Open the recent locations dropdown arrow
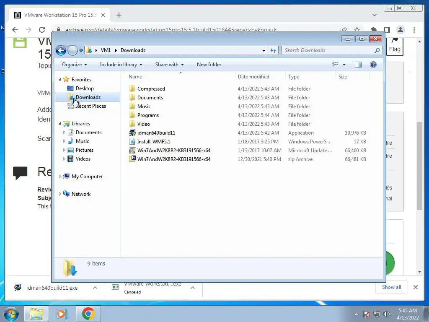Image resolution: width=429 pixels, height=322 pixels. coord(81,51)
